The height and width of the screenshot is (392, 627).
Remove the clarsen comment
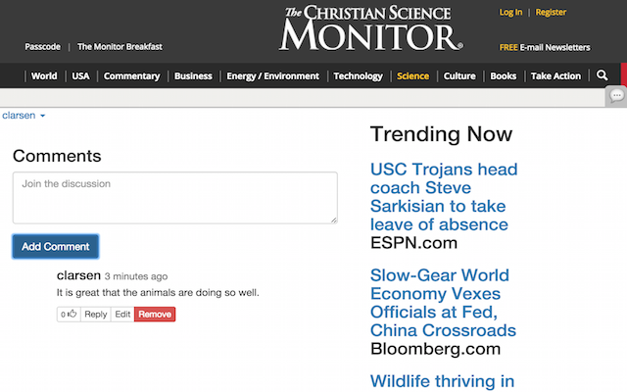(155, 315)
